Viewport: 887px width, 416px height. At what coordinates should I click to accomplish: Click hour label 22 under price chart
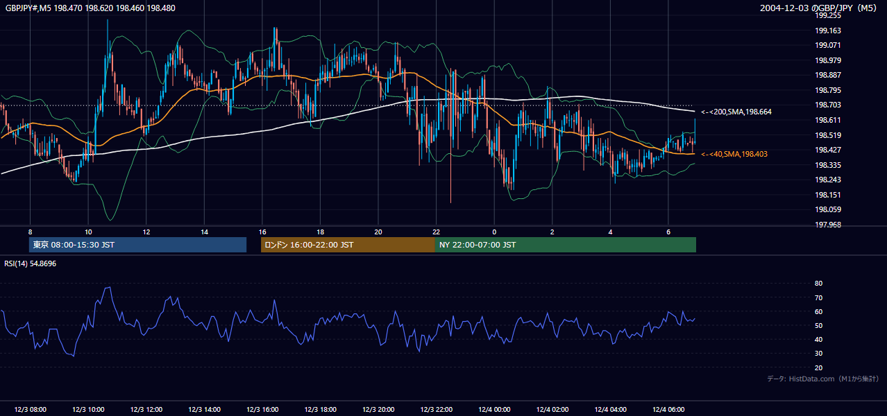(x=436, y=232)
